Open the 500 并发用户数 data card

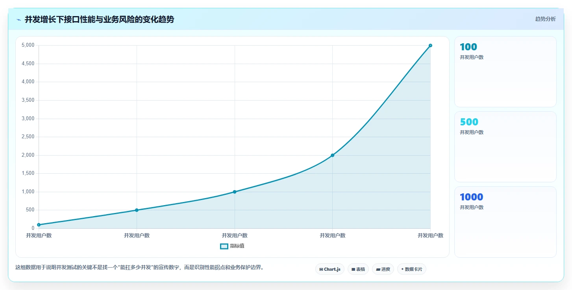point(505,147)
